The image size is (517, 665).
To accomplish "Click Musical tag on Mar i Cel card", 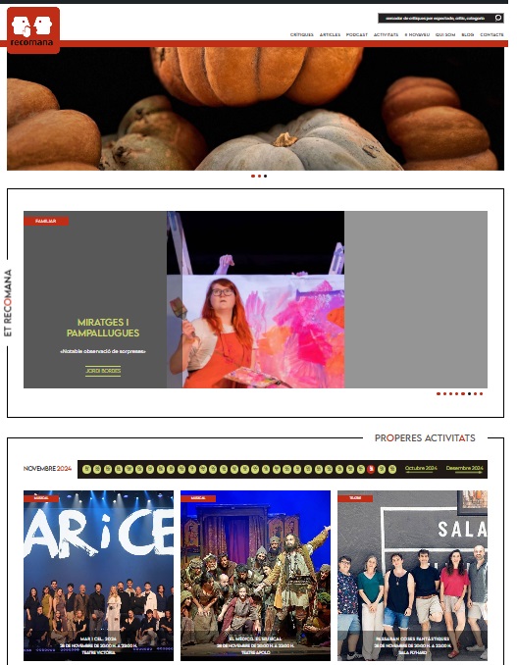I will (41, 498).
